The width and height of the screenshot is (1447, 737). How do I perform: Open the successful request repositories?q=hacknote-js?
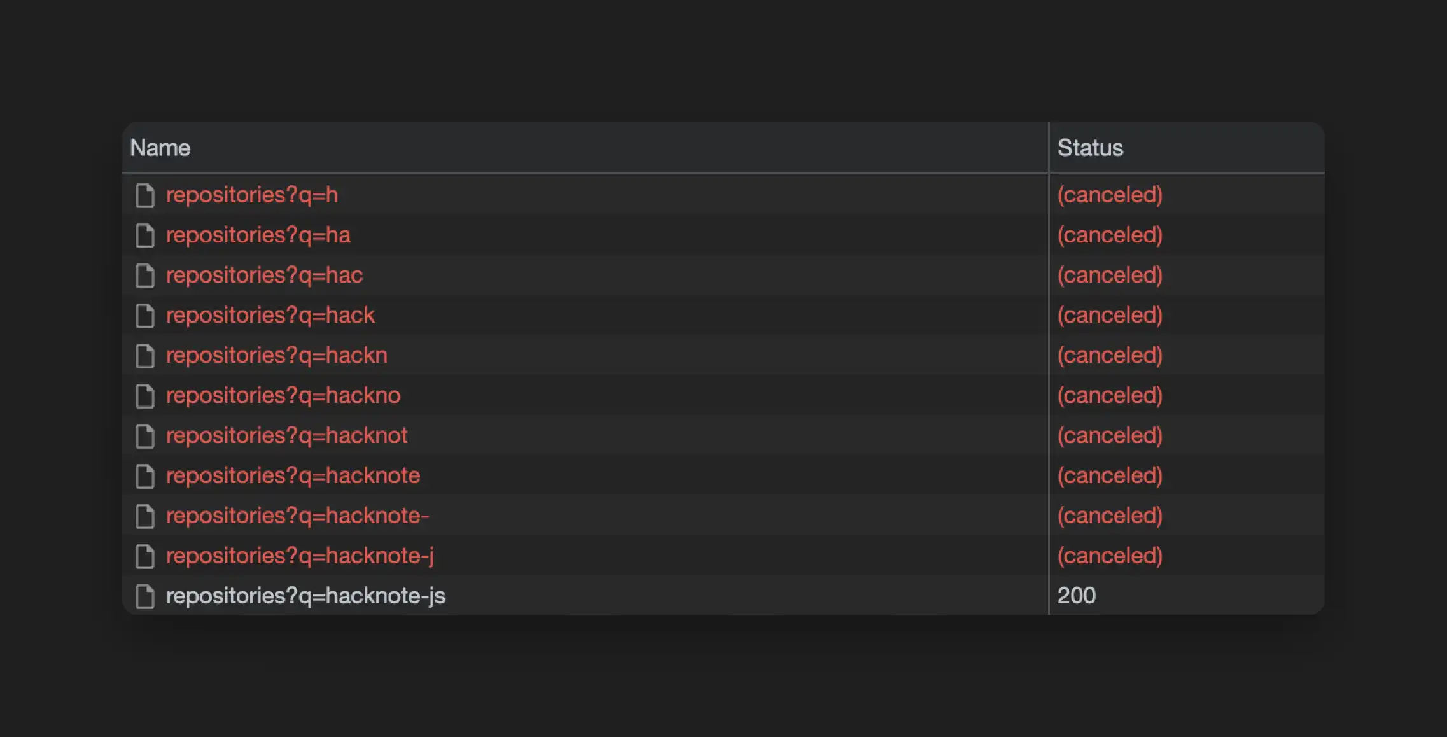[305, 596]
